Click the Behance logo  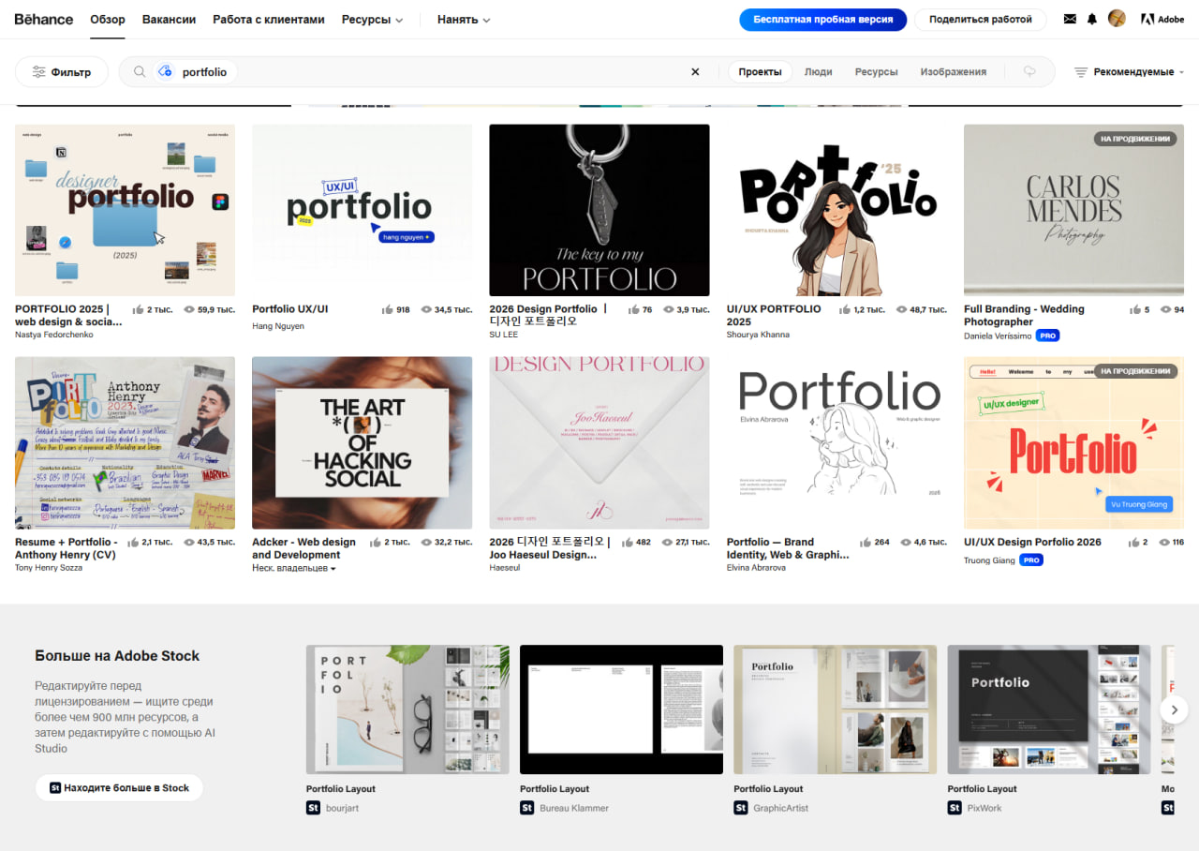(44, 19)
